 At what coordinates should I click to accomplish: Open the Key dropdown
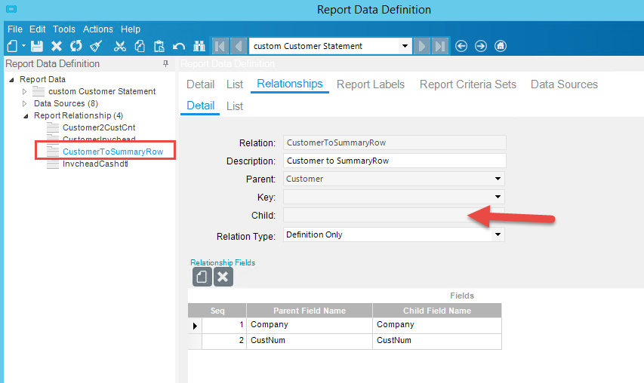pos(498,197)
